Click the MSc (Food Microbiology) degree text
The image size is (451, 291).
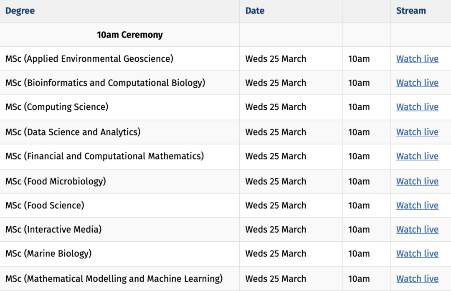tap(56, 182)
